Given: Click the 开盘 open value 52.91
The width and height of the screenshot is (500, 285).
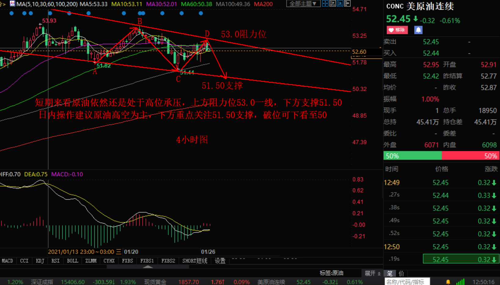Looking at the screenshot, I should point(489,65).
